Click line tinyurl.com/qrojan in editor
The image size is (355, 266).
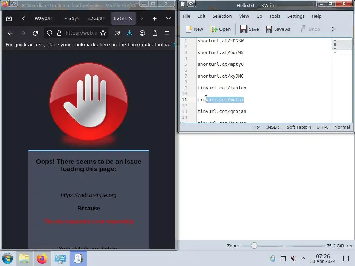point(222,111)
